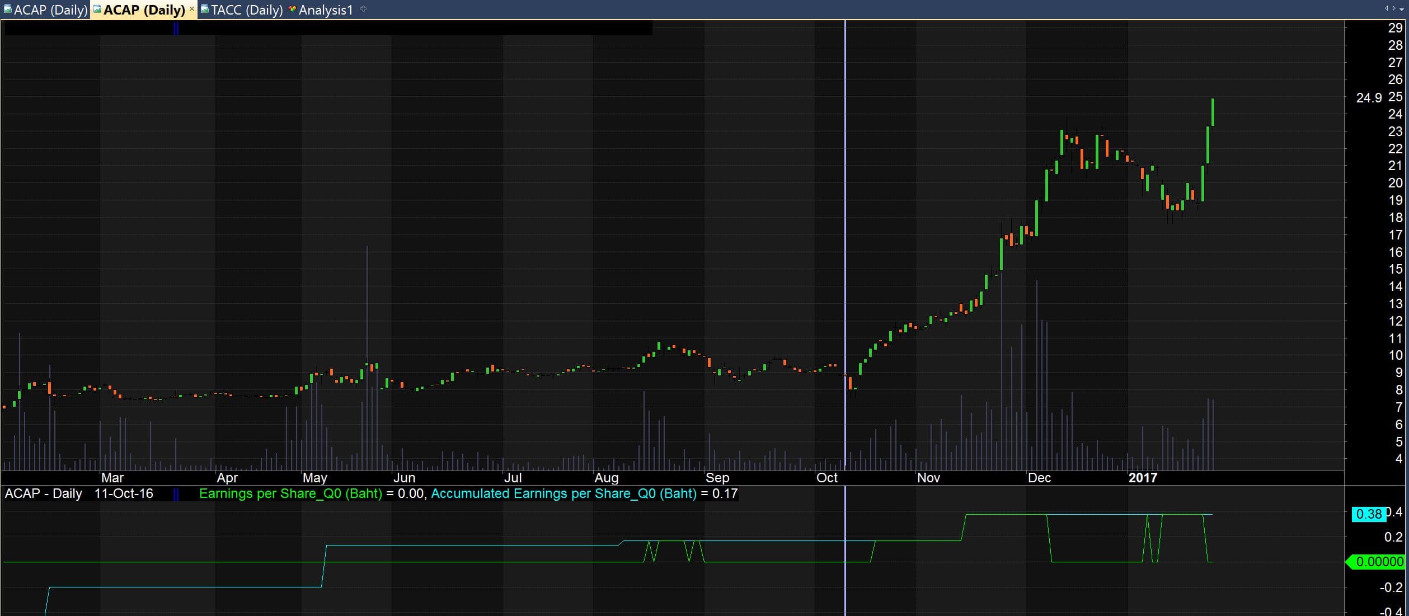
Task: Click the chart icon on TACC tab
Action: click(x=204, y=9)
